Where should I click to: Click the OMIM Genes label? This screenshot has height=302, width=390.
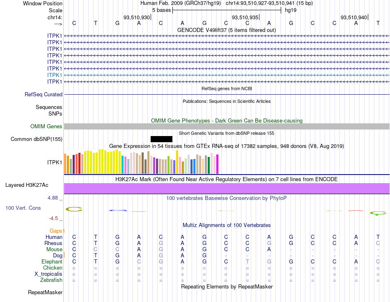pyautogui.click(x=46, y=126)
